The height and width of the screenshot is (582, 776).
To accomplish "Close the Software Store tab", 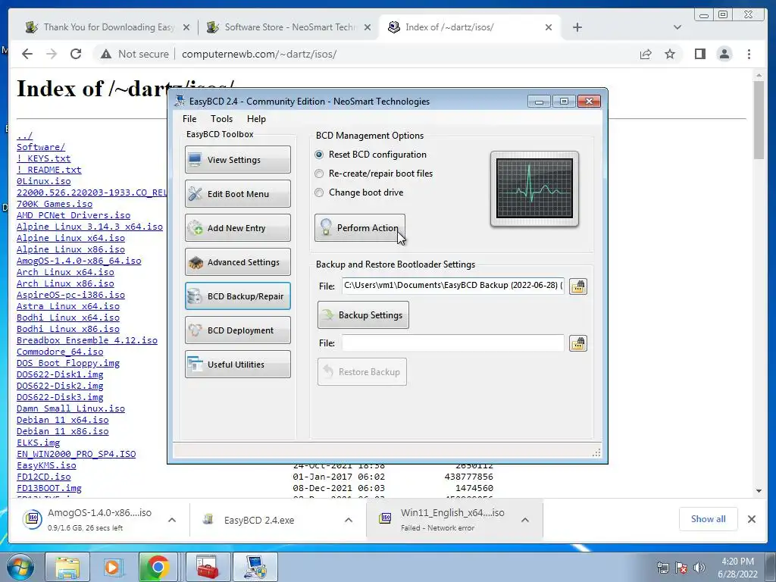I will click(x=368, y=28).
